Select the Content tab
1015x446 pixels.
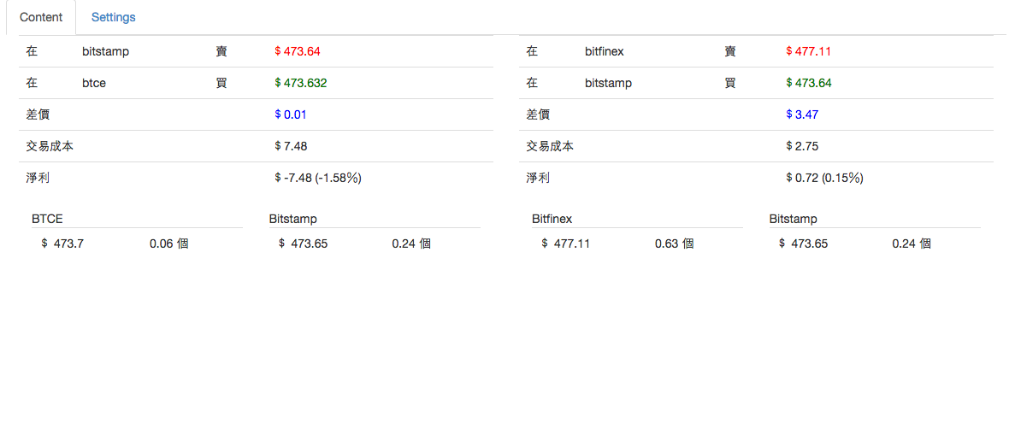coord(41,17)
